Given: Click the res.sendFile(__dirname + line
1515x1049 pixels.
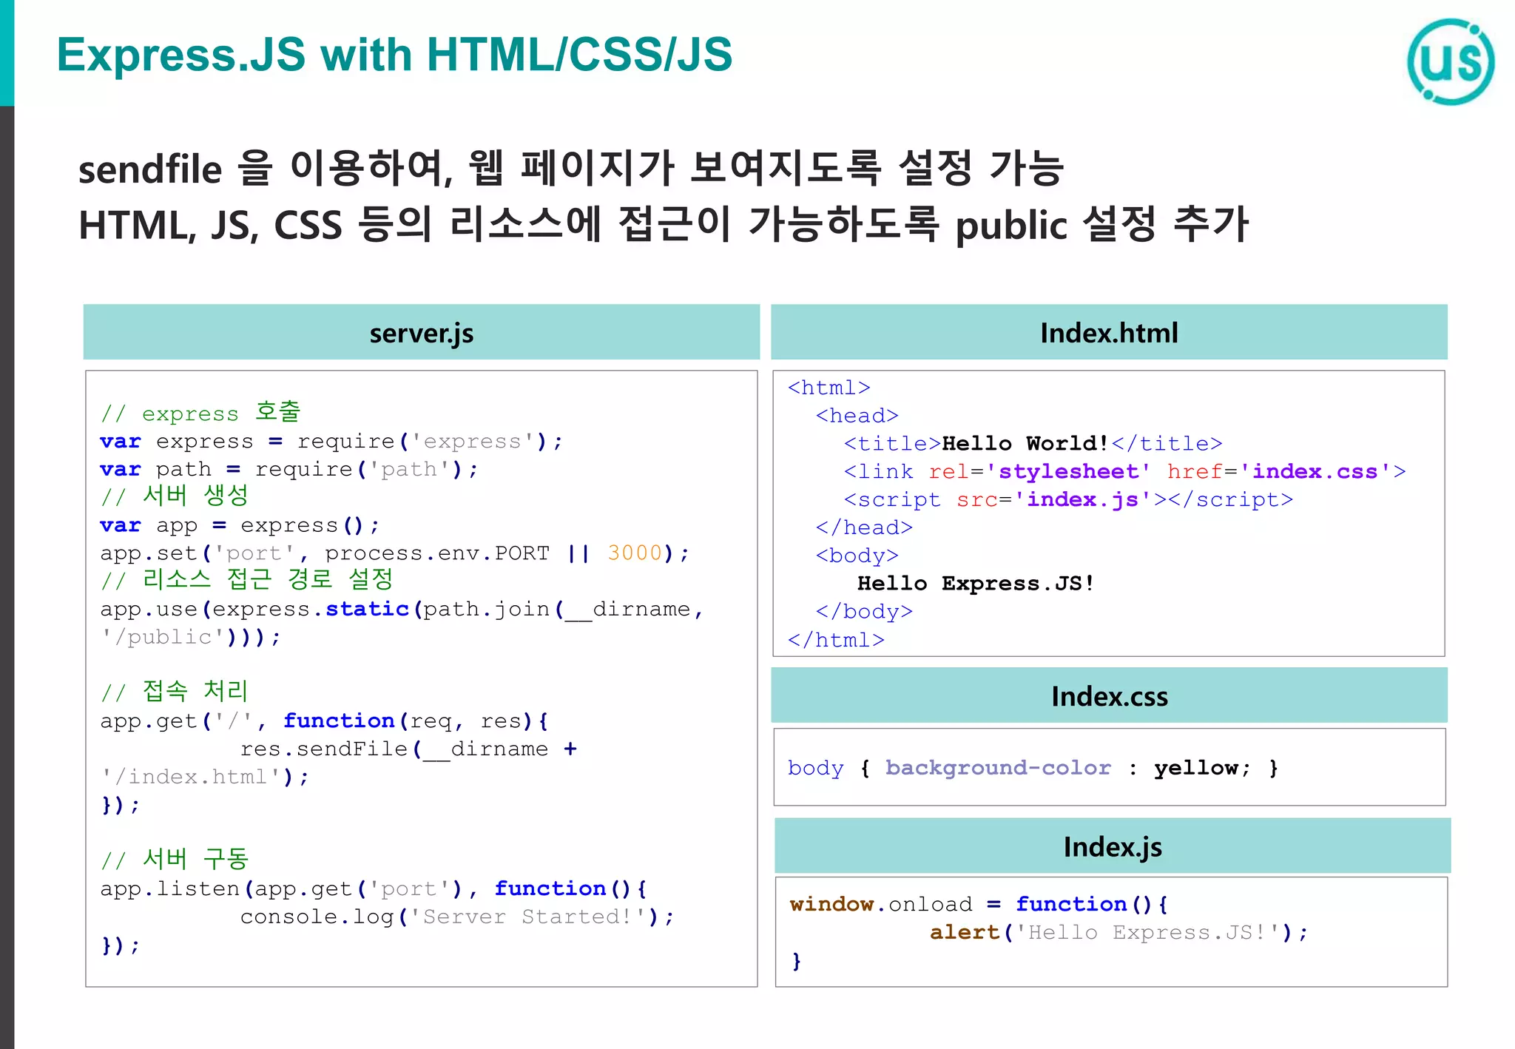Looking at the screenshot, I should click(409, 749).
